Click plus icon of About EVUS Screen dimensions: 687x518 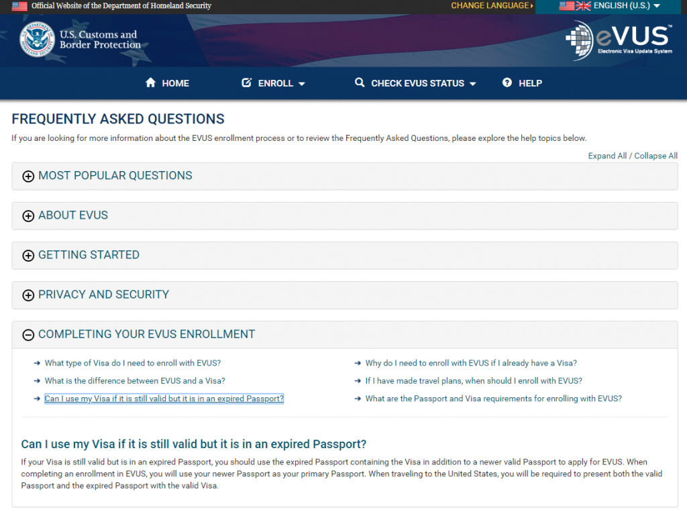28,216
